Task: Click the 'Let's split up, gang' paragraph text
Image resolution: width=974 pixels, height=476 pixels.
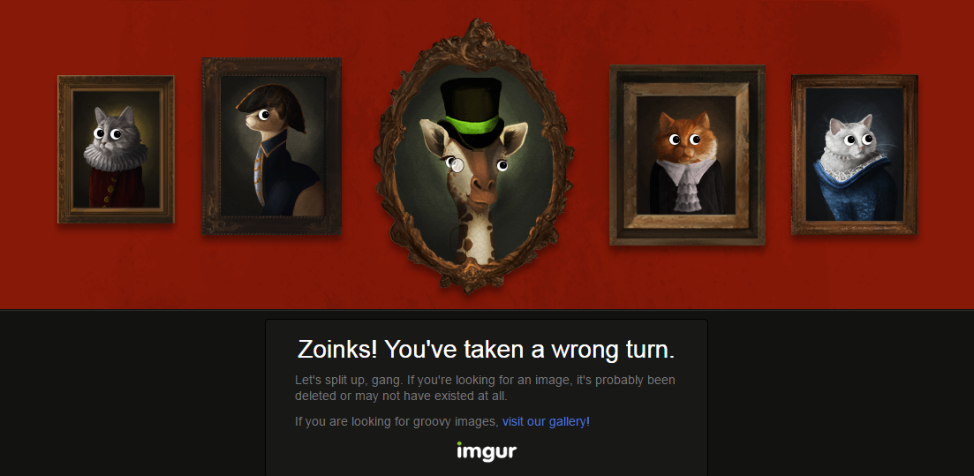Action: point(485,387)
